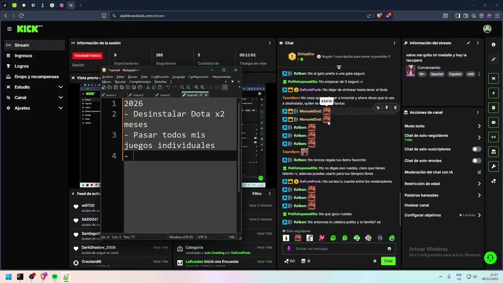503x283 pixels.
Task: Click the lightning bolt icon in right rail
Action: coord(494,93)
